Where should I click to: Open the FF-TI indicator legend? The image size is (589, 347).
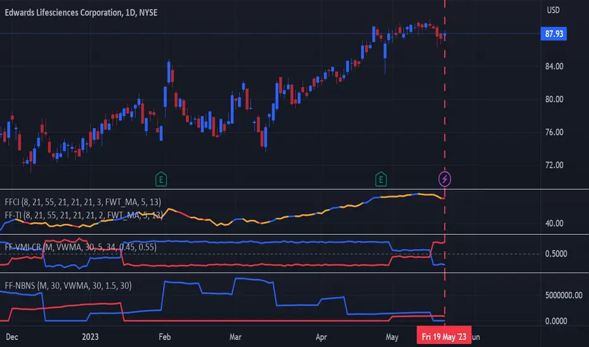[83, 215]
